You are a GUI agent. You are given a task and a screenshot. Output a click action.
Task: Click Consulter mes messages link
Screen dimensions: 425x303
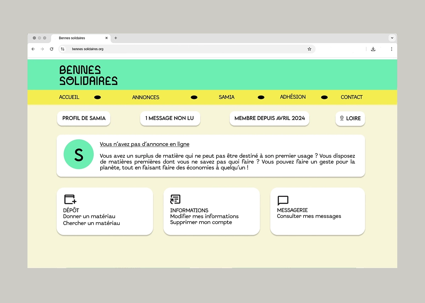tap(309, 216)
